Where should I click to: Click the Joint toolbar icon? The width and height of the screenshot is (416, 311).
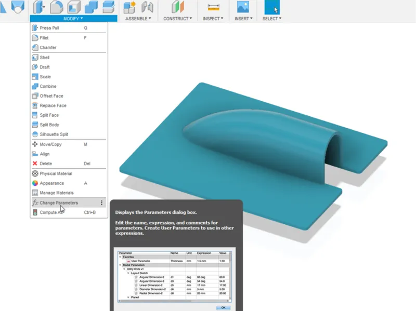147,7
